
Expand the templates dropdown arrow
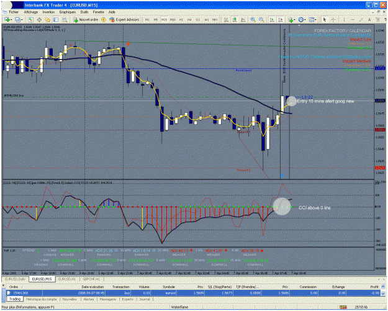[316, 20]
